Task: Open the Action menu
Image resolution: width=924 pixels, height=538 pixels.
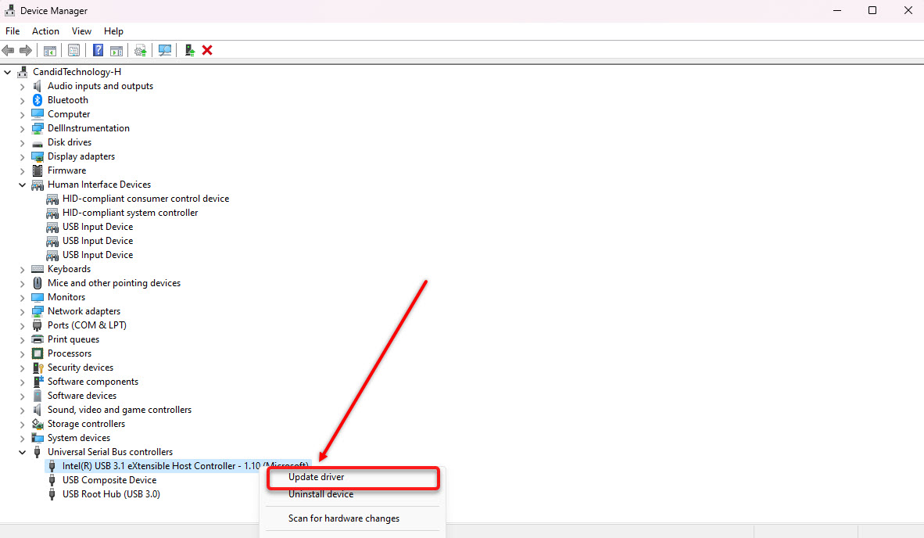Action: (45, 30)
